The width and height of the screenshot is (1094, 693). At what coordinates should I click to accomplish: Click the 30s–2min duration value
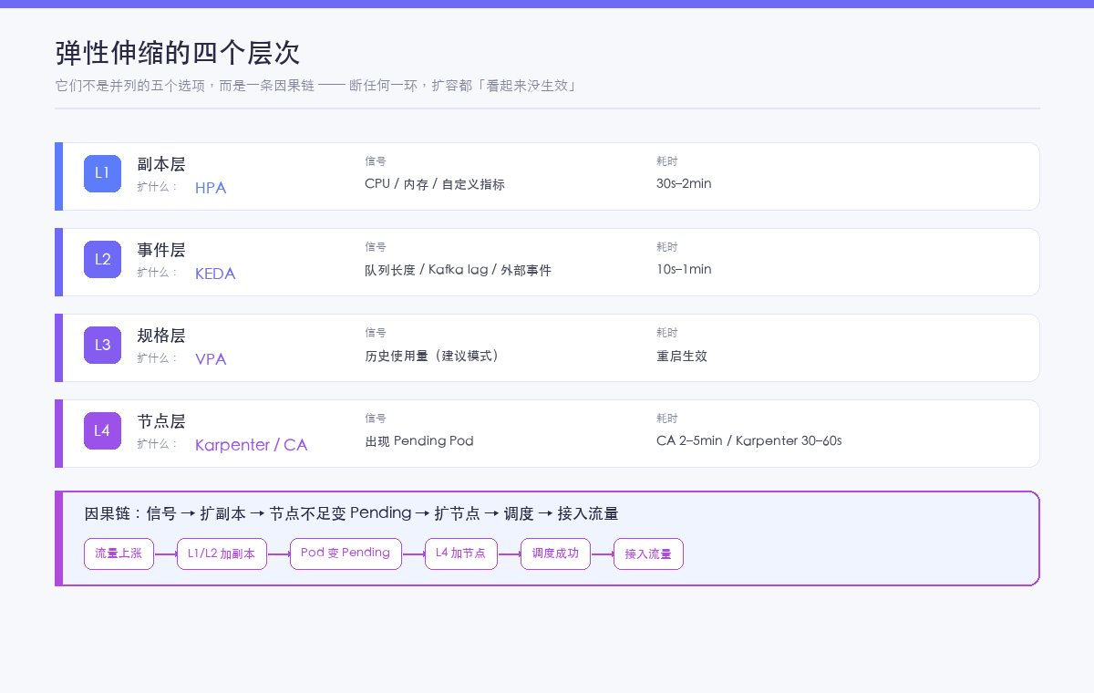(684, 184)
